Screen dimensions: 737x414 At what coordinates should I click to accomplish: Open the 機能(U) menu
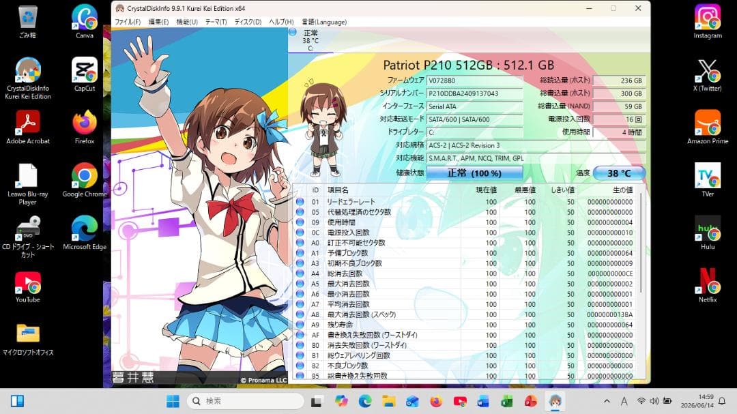(x=186, y=22)
